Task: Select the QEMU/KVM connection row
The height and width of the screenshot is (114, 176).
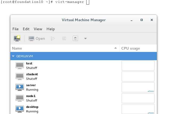Action: (84, 56)
